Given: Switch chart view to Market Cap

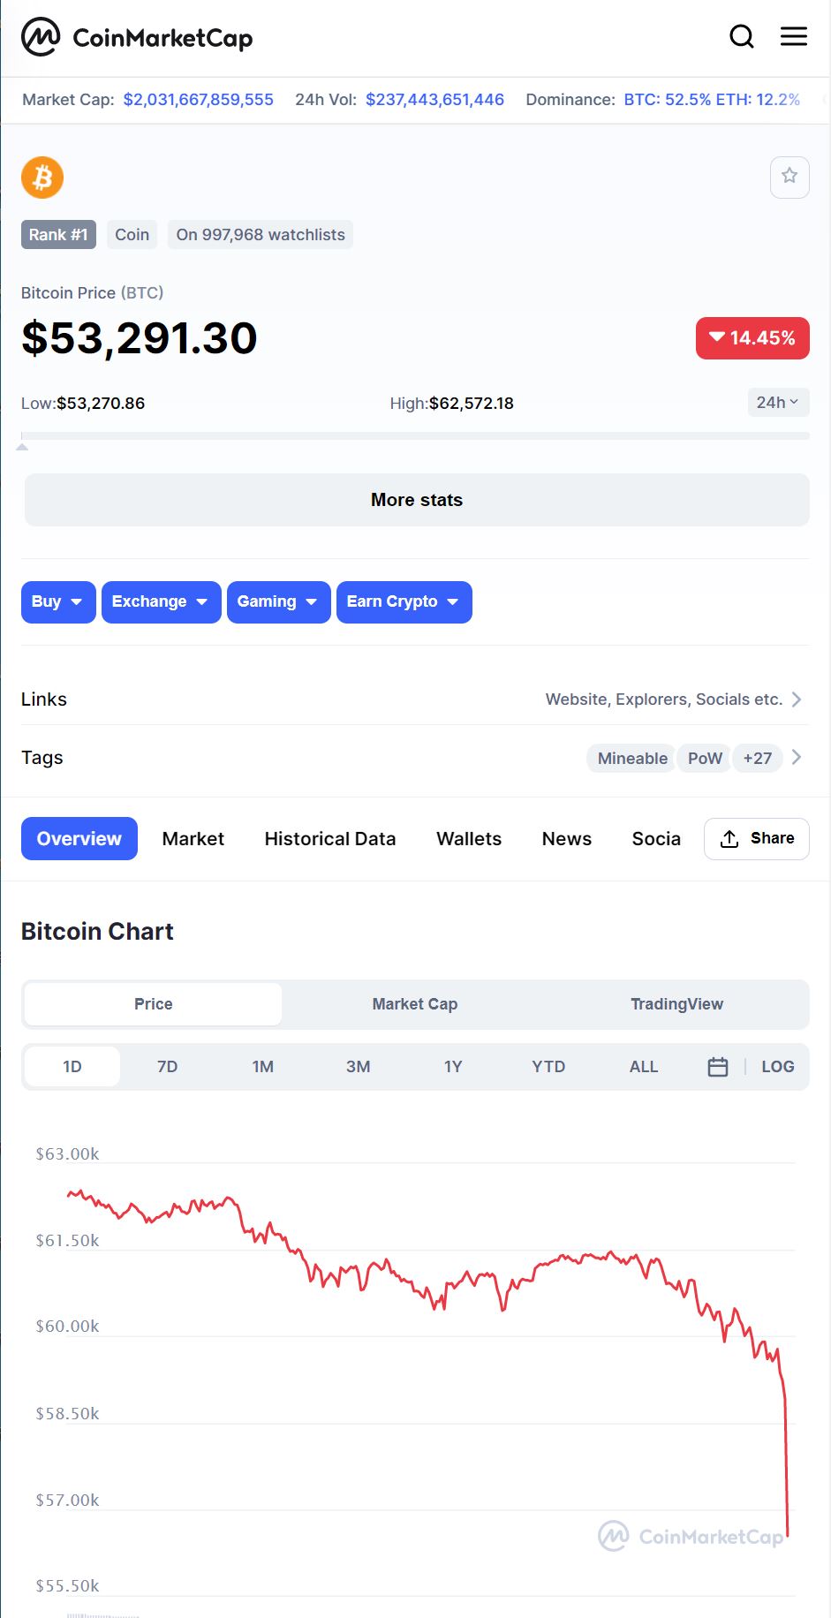Looking at the screenshot, I should coord(415,1004).
